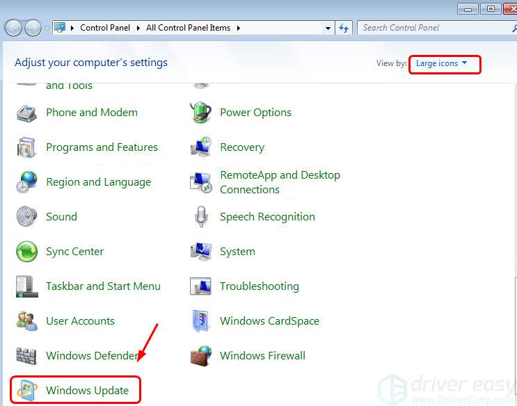Screen dimensions: 517x406
Task: Click the All Control Panel Items breadcrumb
Action: [x=189, y=29]
